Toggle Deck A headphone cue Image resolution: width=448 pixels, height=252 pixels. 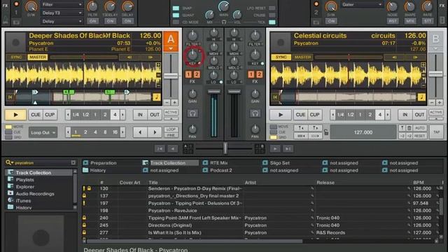point(192,113)
